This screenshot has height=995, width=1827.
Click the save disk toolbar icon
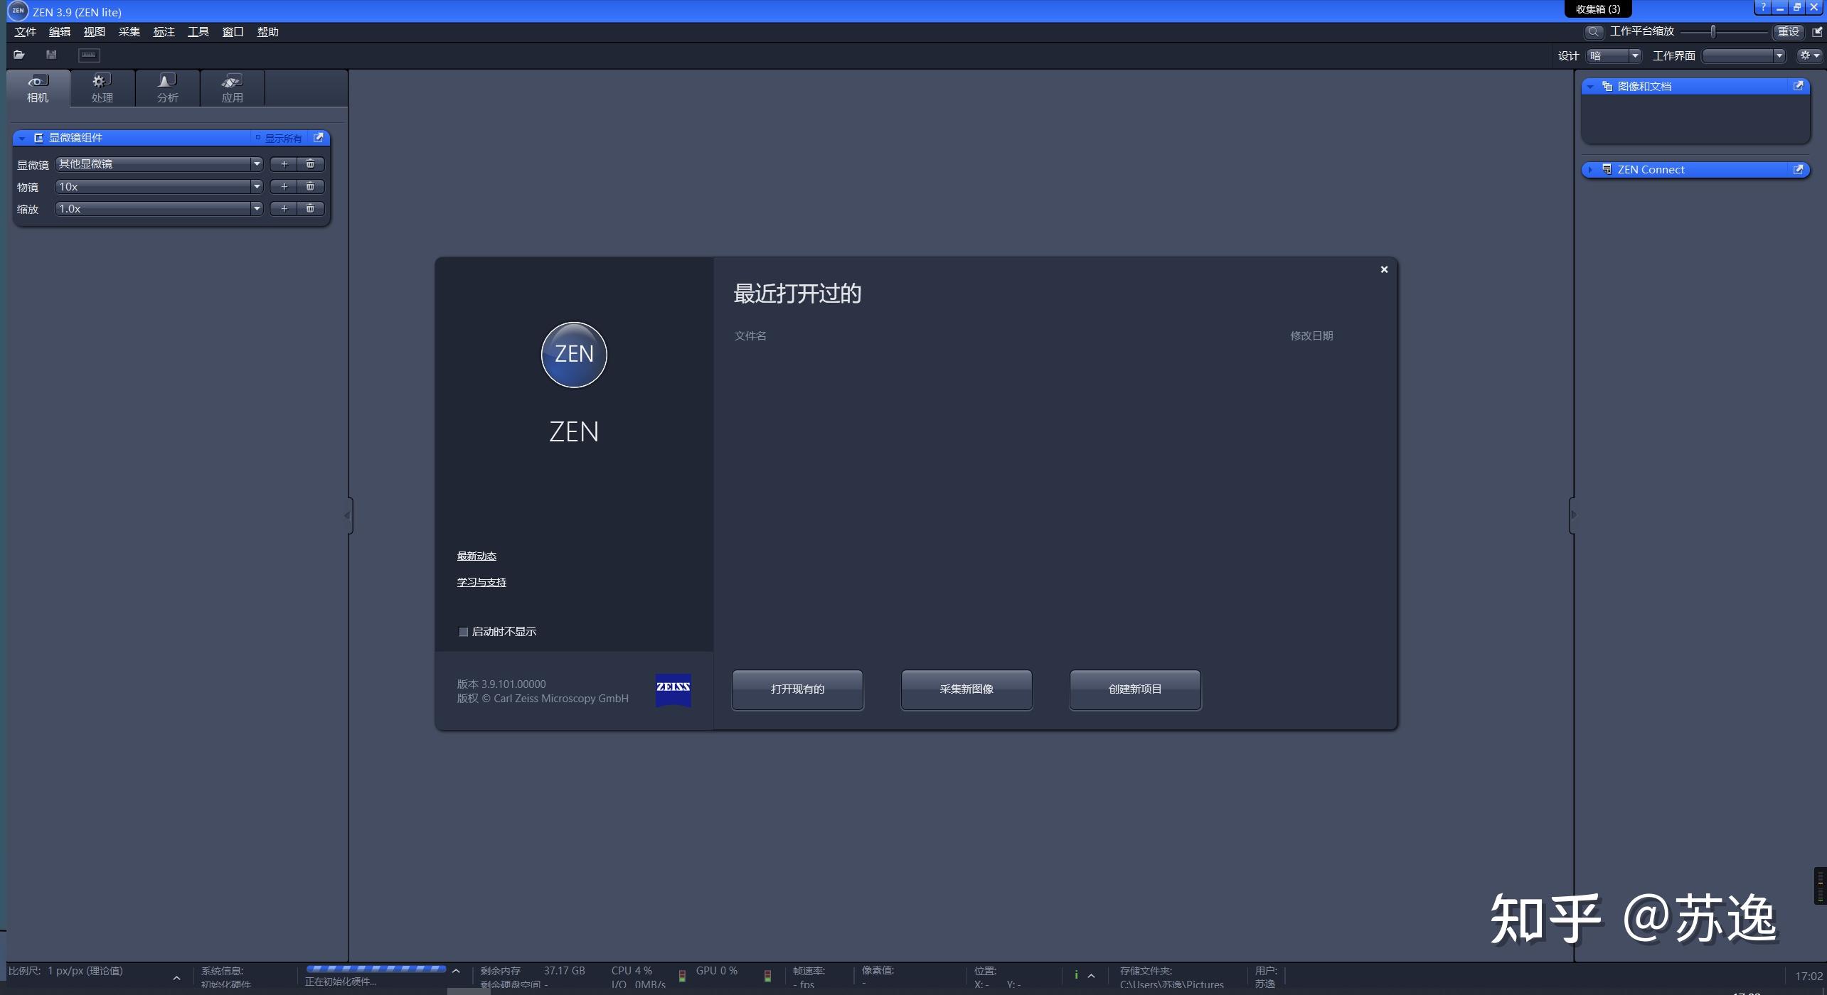(x=51, y=55)
